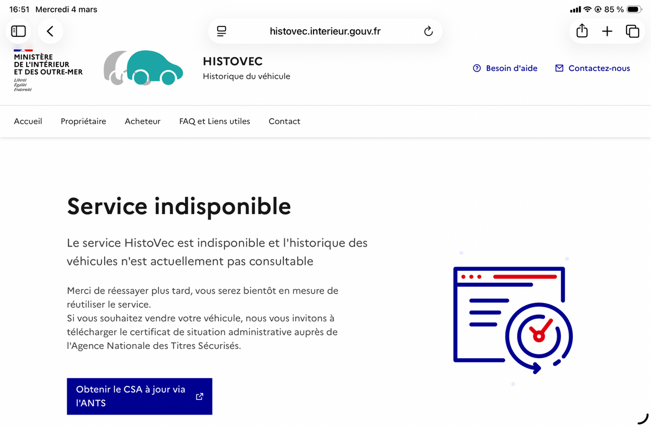Go back to the previous page
This screenshot has height=427, width=651.
tap(50, 31)
